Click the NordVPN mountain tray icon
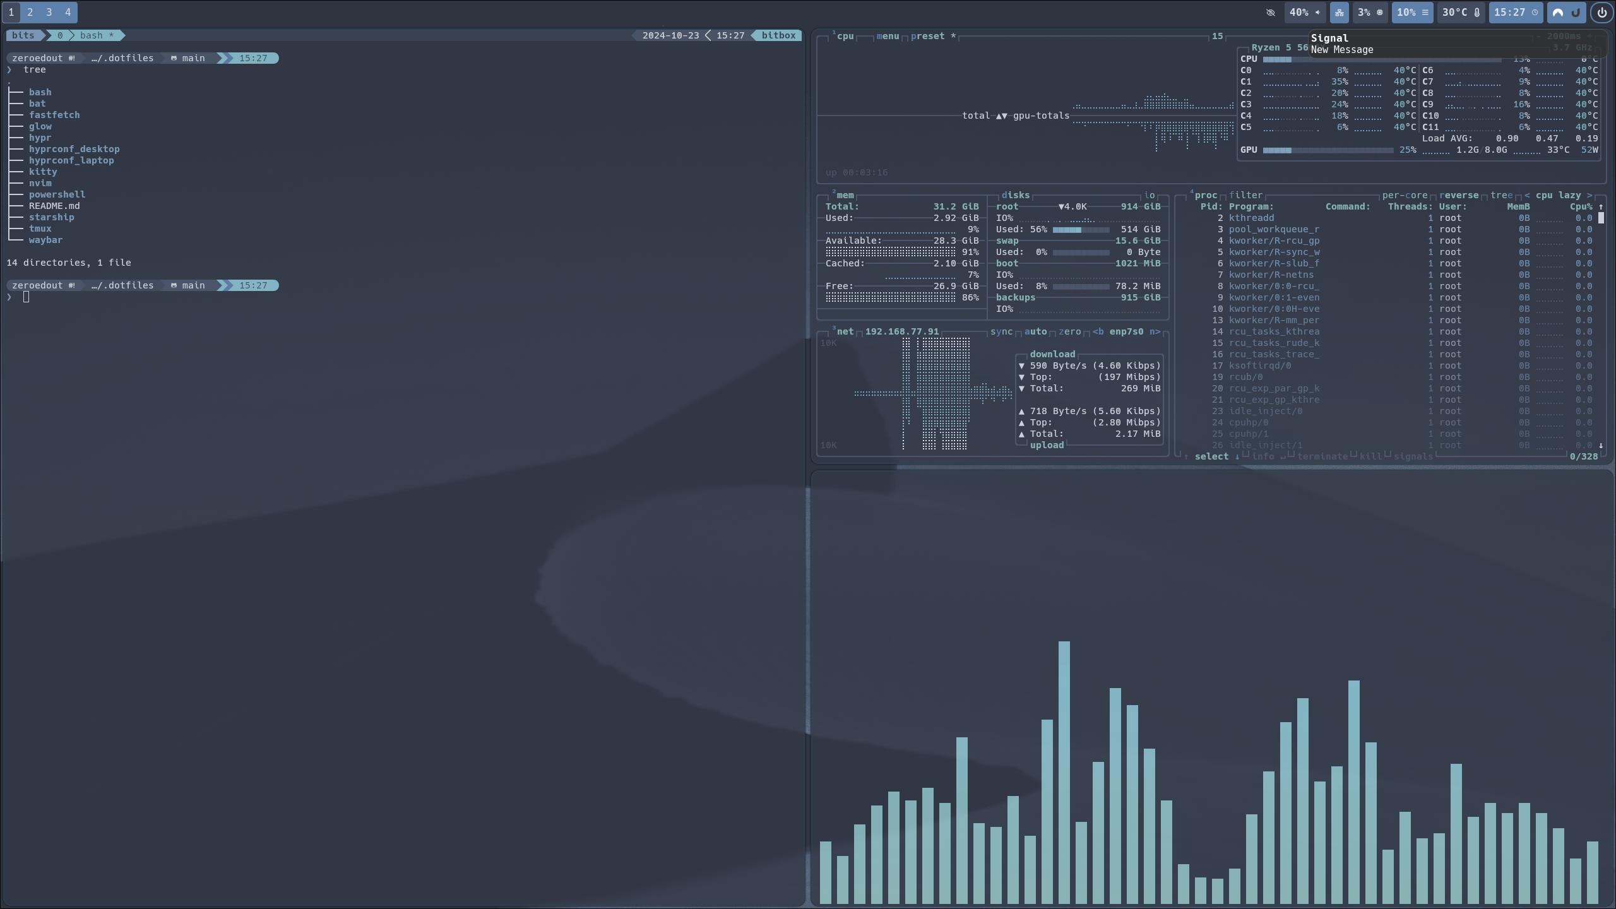1616x909 pixels. click(1558, 12)
